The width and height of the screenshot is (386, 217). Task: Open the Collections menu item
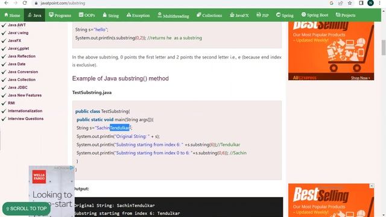pyautogui.click(x=209, y=15)
